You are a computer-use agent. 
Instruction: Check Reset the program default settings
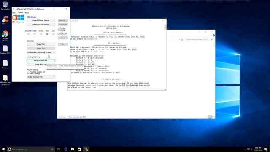click(x=28, y=73)
